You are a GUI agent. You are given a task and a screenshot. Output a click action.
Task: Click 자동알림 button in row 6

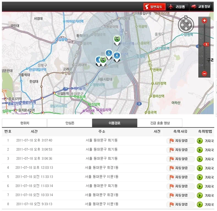click(180, 186)
